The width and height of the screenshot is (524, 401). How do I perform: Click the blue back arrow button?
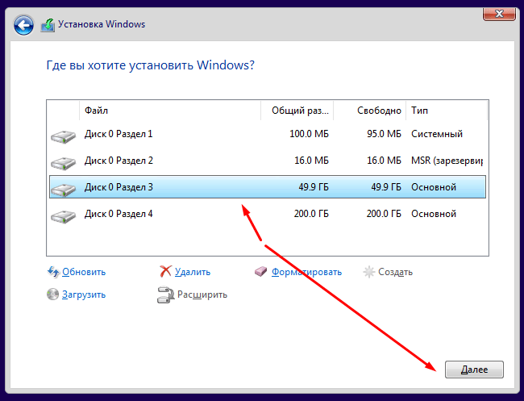pos(23,25)
